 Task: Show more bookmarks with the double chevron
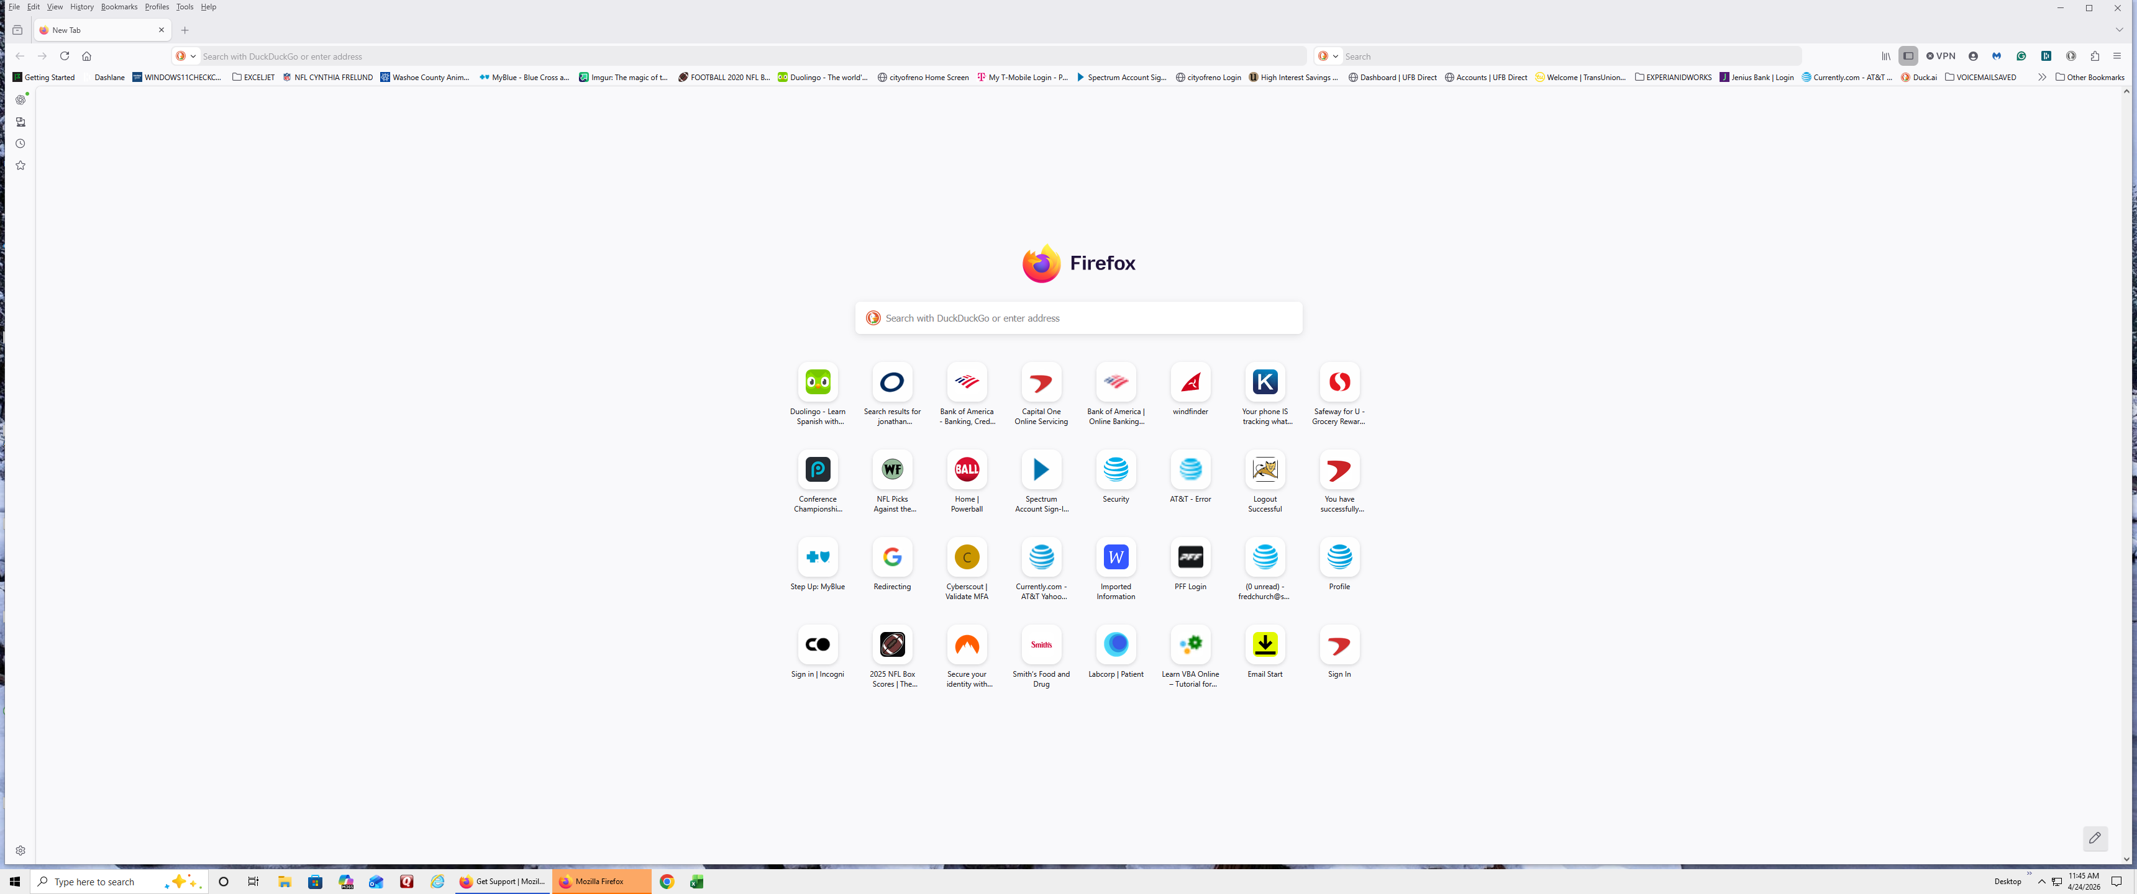(x=2041, y=77)
